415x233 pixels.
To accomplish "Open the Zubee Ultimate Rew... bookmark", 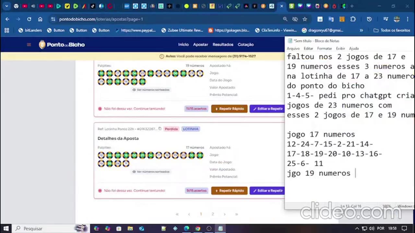I will coord(182,30).
